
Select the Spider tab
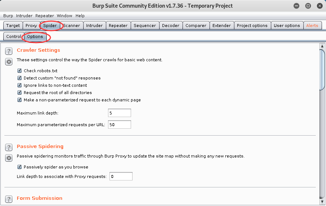pyautogui.click(x=50, y=26)
